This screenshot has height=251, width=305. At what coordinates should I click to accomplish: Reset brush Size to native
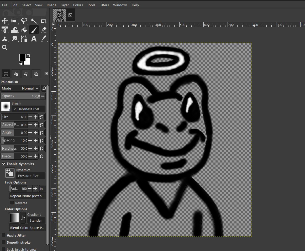pos(41,117)
